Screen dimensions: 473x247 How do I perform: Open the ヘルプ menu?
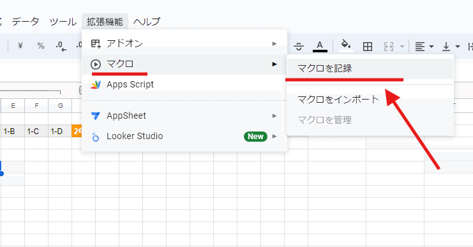(147, 22)
